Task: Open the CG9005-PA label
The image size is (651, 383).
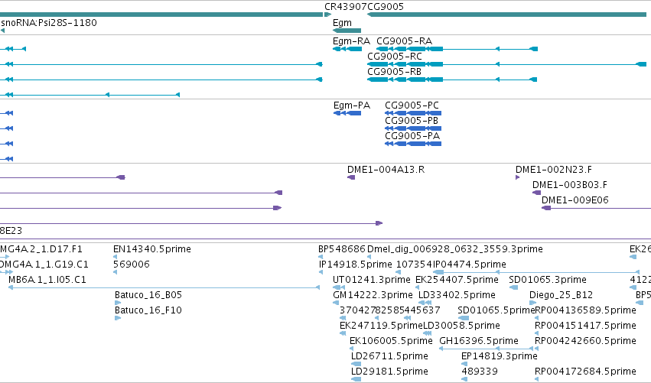Action: (412, 136)
